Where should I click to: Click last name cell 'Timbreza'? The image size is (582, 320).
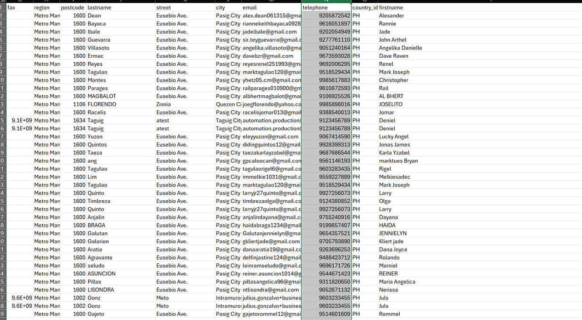click(120, 201)
